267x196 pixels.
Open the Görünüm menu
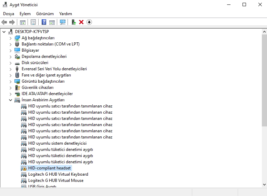[45, 14]
